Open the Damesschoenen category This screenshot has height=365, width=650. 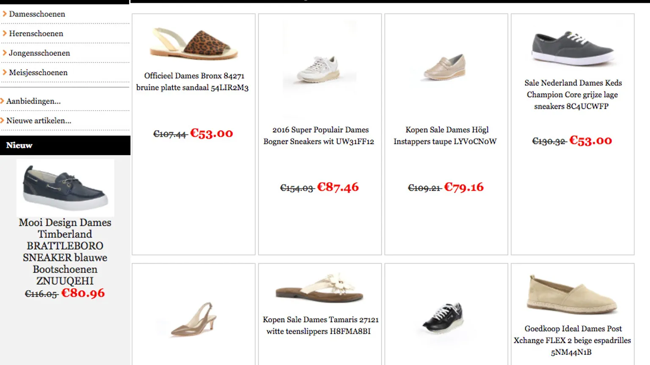point(37,14)
